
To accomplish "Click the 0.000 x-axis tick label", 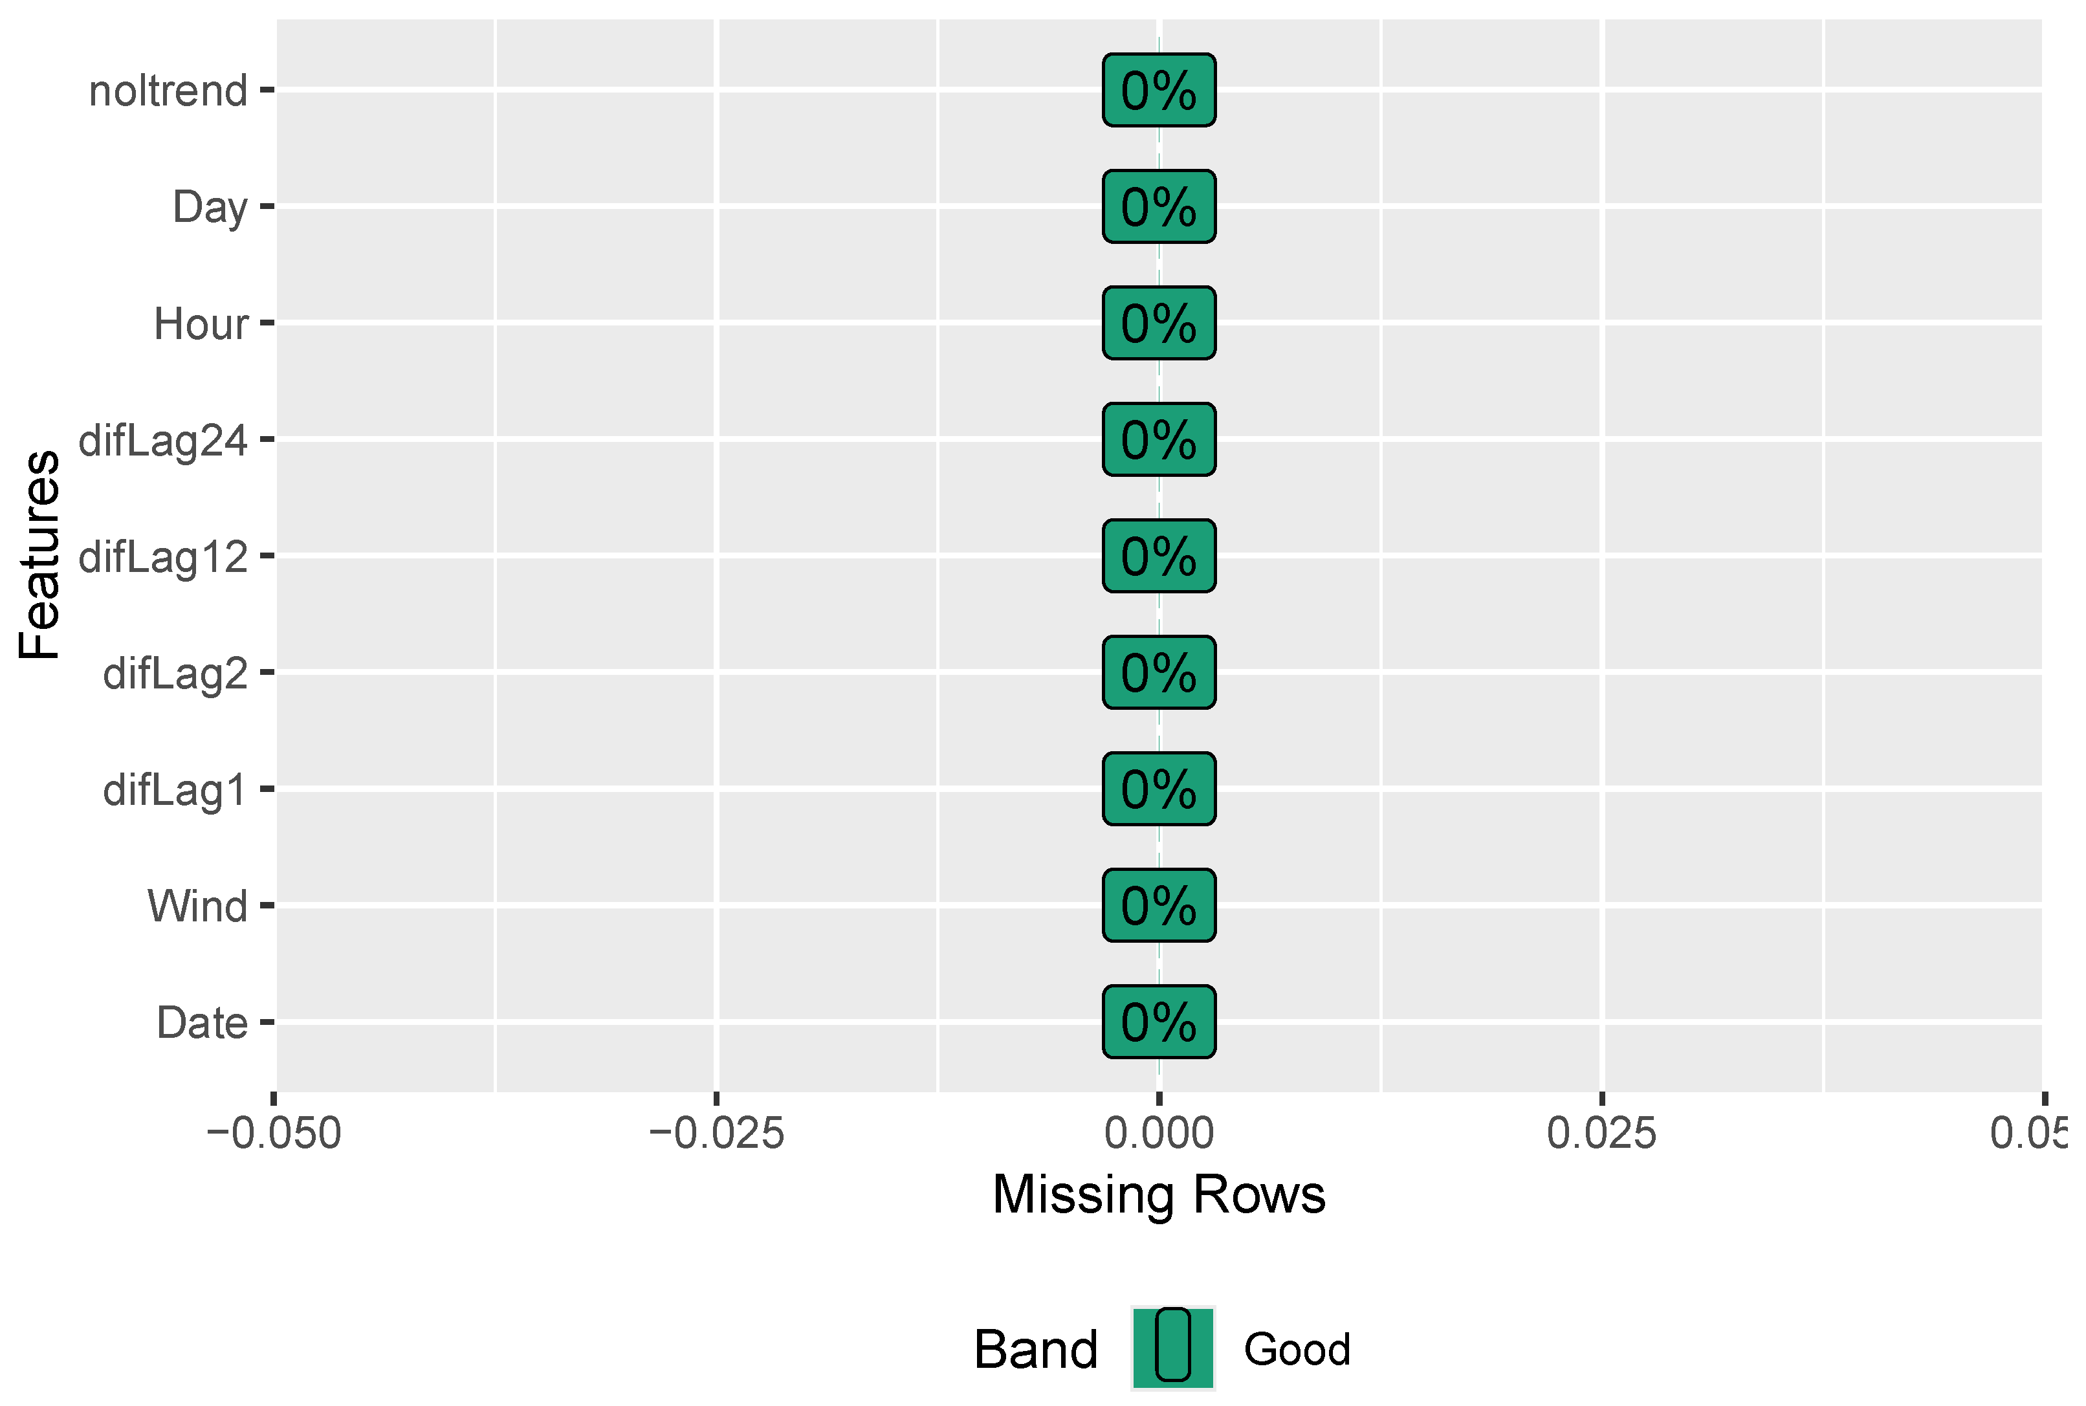I will [x=1158, y=1134].
